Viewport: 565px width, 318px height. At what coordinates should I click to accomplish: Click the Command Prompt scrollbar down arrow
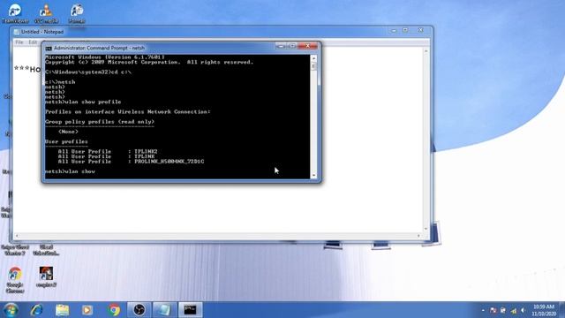point(313,175)
